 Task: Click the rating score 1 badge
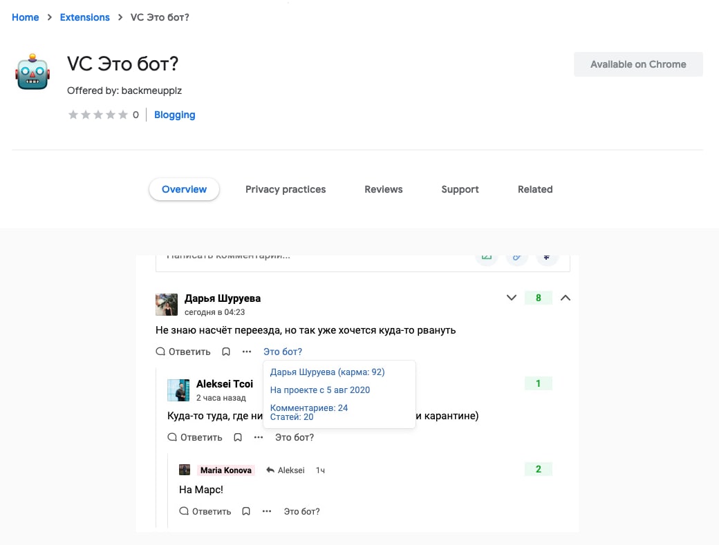point(539,383)
